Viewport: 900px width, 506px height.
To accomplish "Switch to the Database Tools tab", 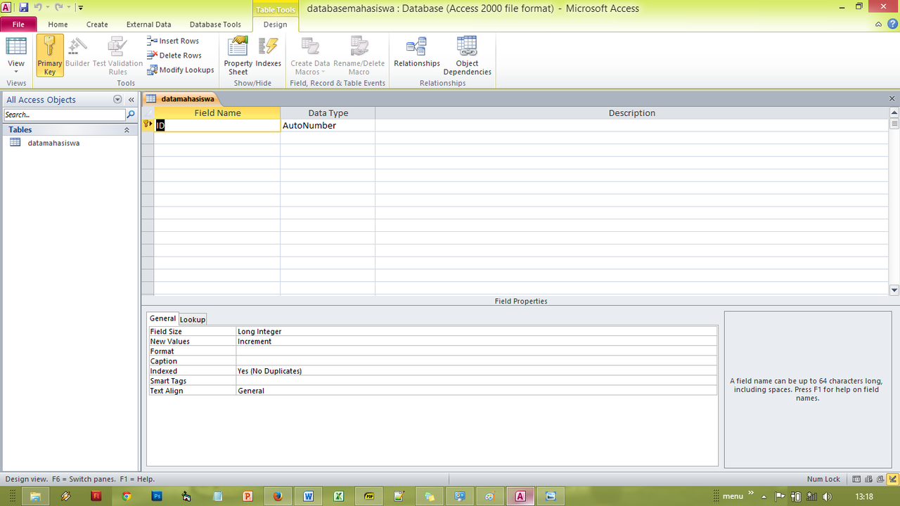I will click(215, 25).
